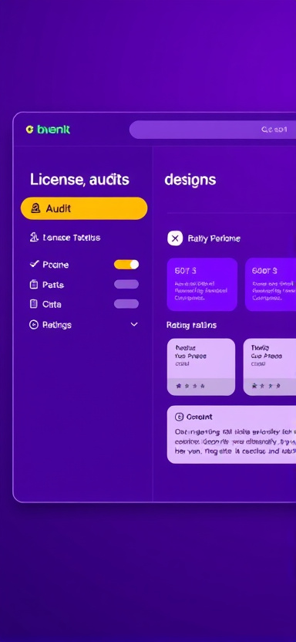
Task: Turn off the yellow Pcane toggle
Action: 126,265
